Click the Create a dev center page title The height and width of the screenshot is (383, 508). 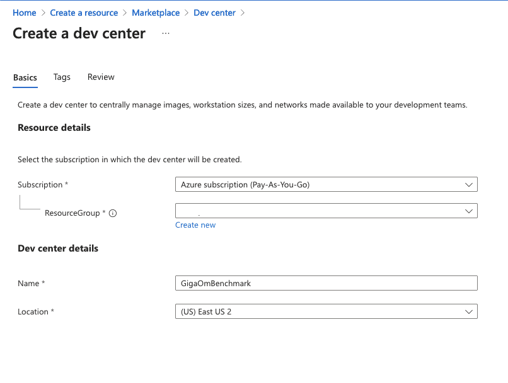coord(79,33)
